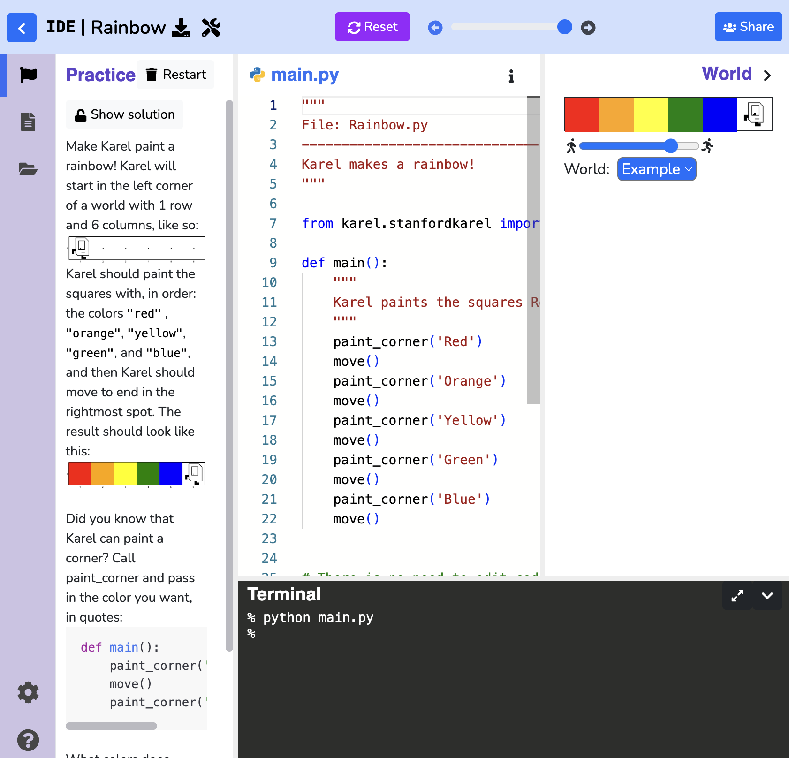This screenshot has width=789, height=758.
Task: Expand the Terminal to fullscreen
Action: point(737,595)
